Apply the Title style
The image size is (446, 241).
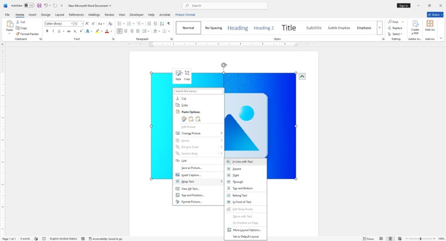tap(289, 28)
